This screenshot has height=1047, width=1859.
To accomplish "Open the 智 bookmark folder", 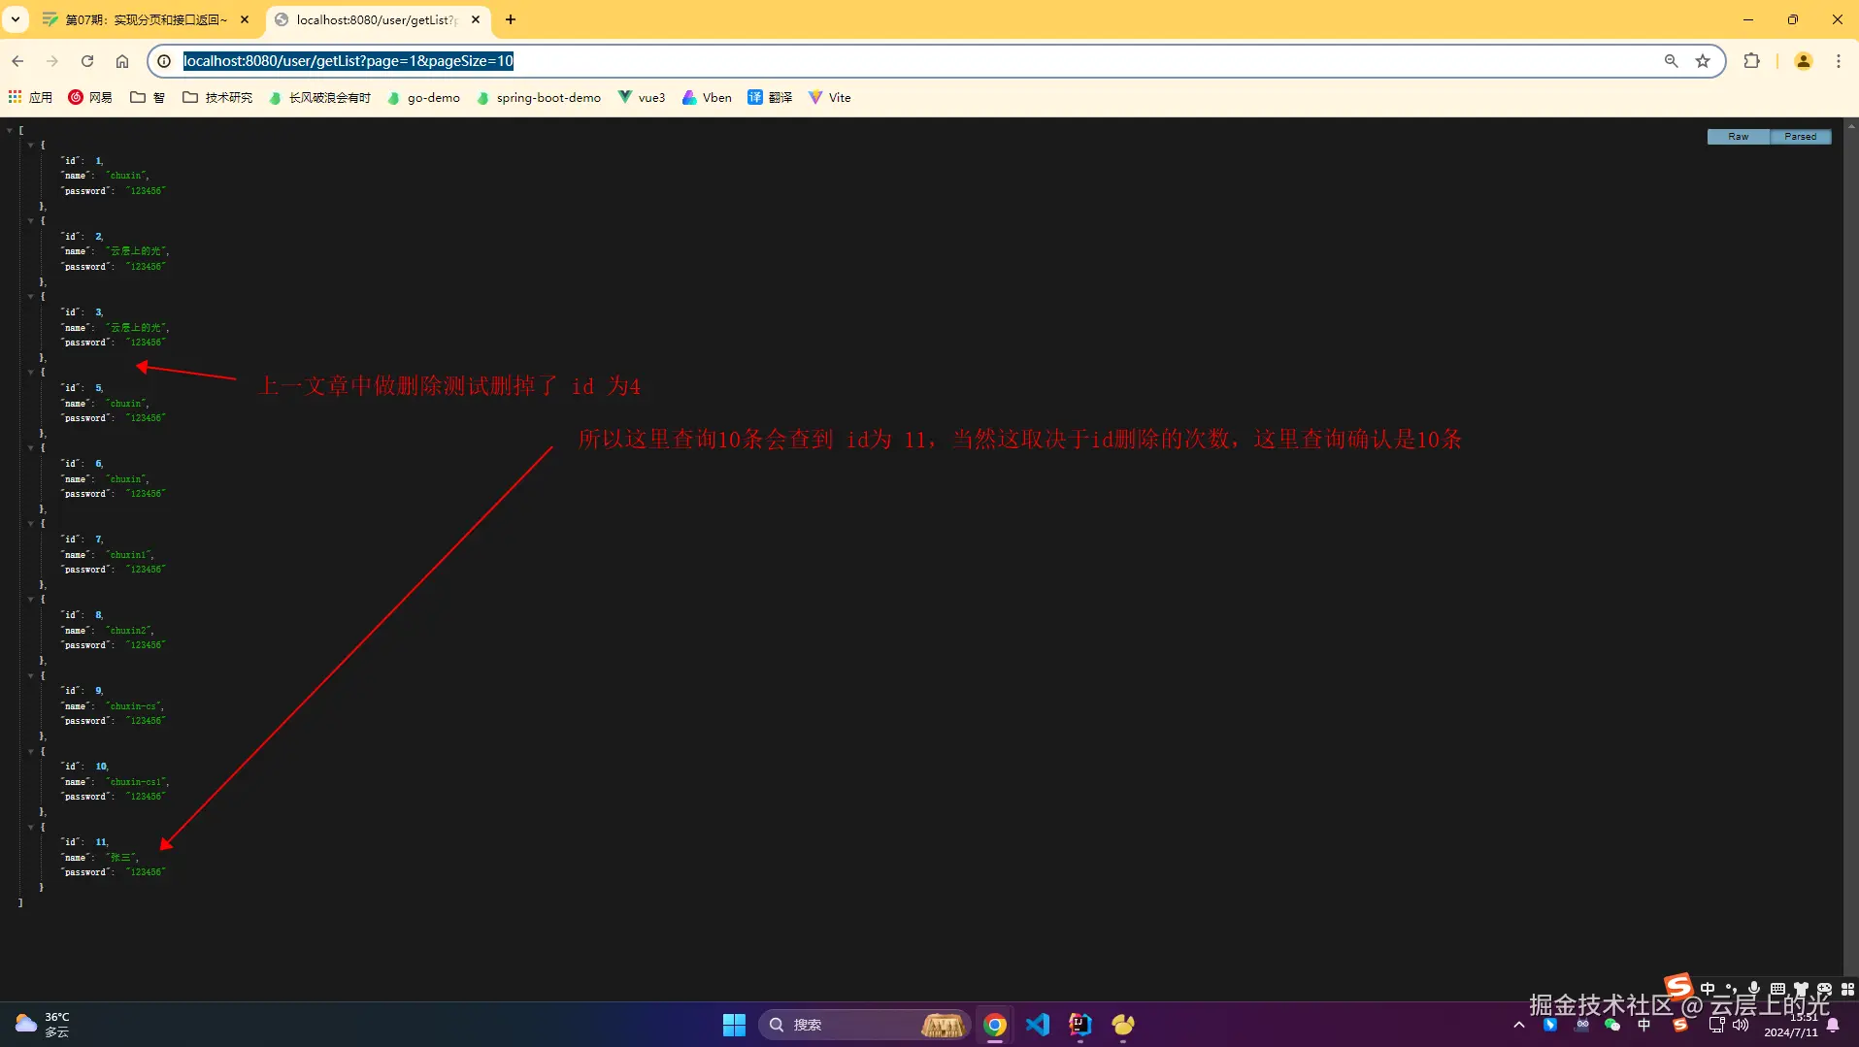I will [148, 97].
